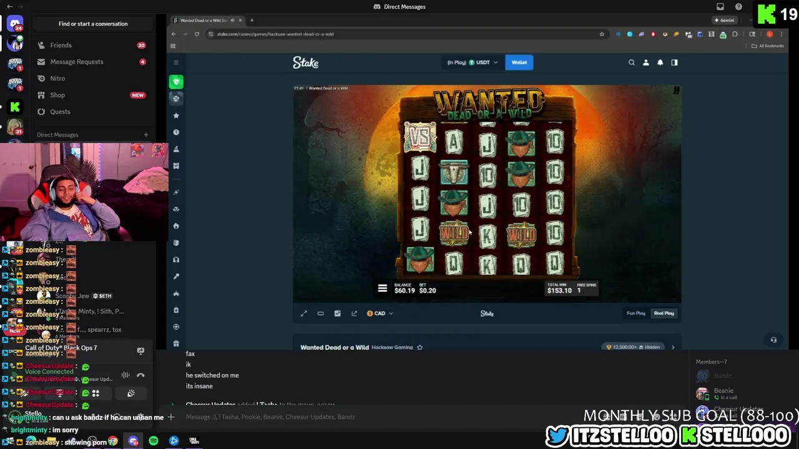Open the Stake user profile icon
Viewport: 799px width, 449px height.
click(x=645, y=62)
